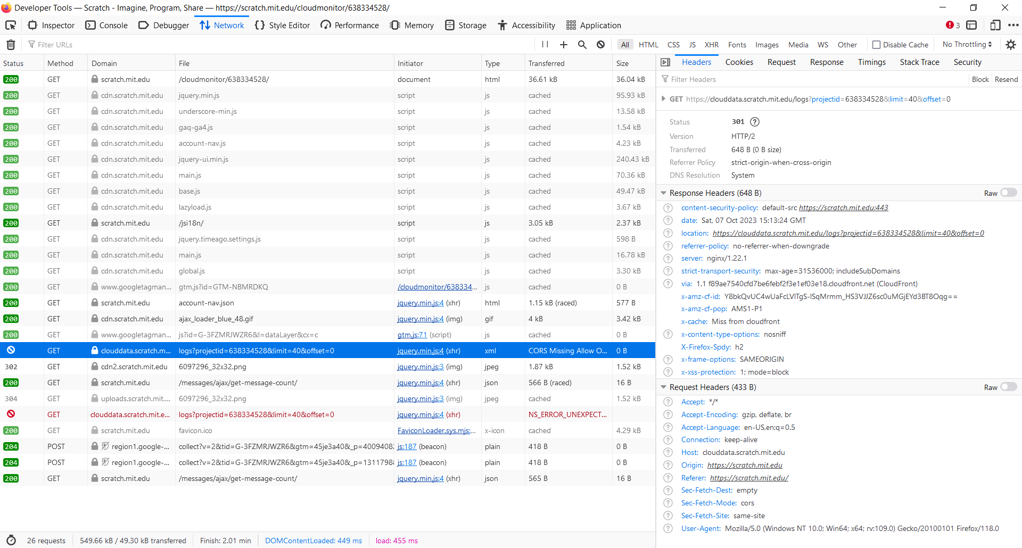
Task: Open help for content-security-policy header
Action: (668, 208)
